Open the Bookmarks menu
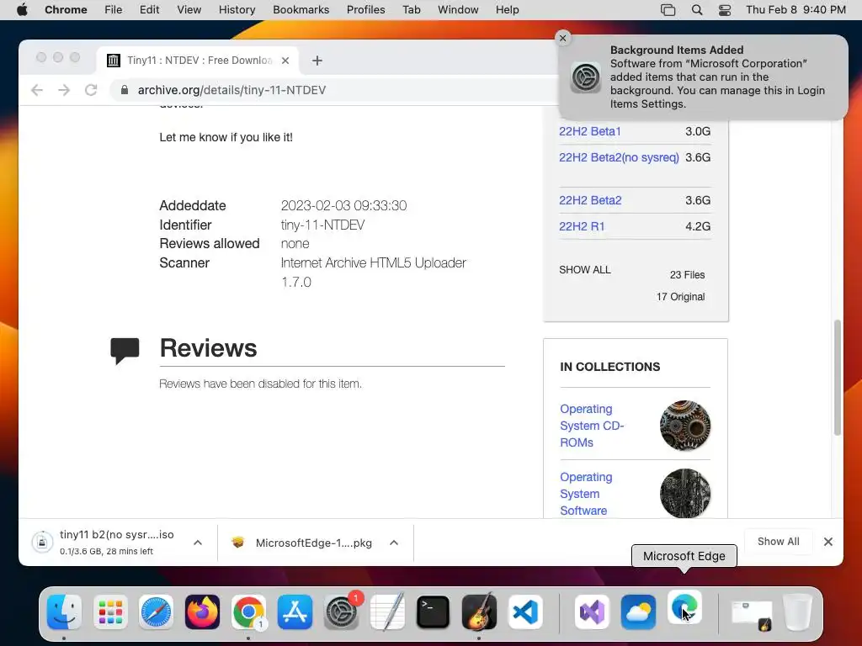The width and height of the screenshot is (862, 646). (x=301, y=10)
